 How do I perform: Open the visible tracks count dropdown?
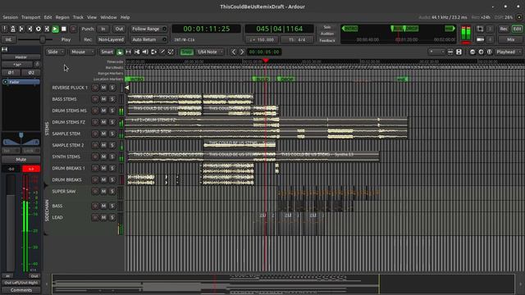pos(436,52)
